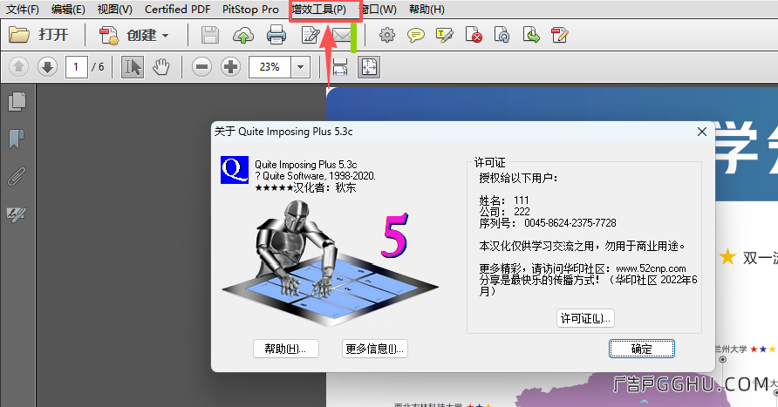Close the Quite Imposing about dialog
This screenshot has height=407, width=778.
coord(700,132)
